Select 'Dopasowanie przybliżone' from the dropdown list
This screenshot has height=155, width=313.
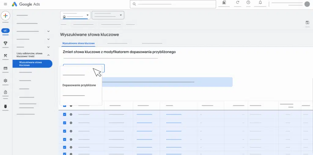79,85
